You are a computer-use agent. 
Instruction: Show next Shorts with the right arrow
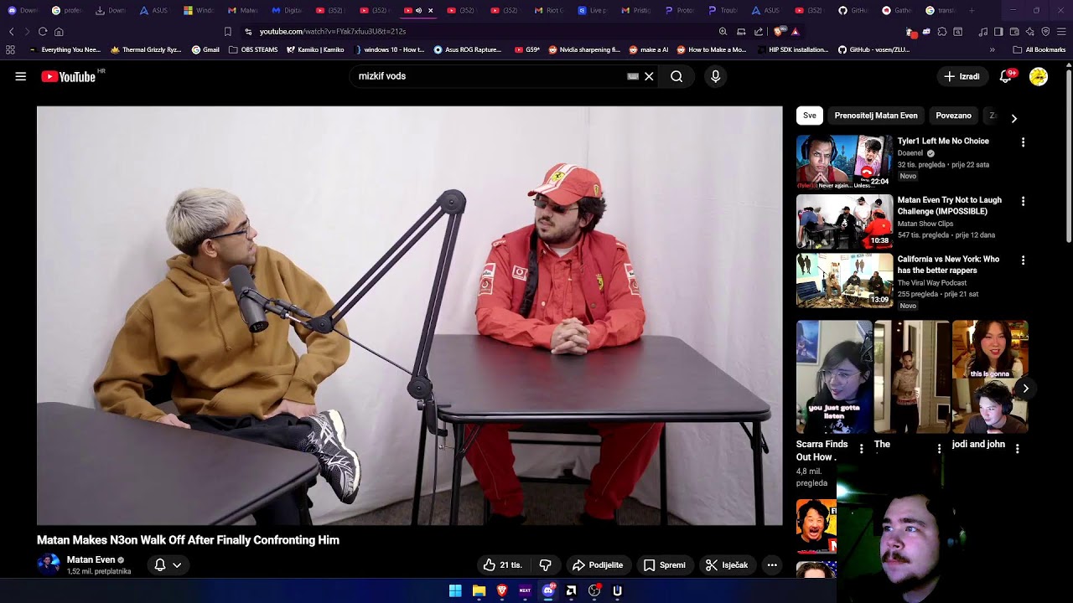tap(1025, 388)
